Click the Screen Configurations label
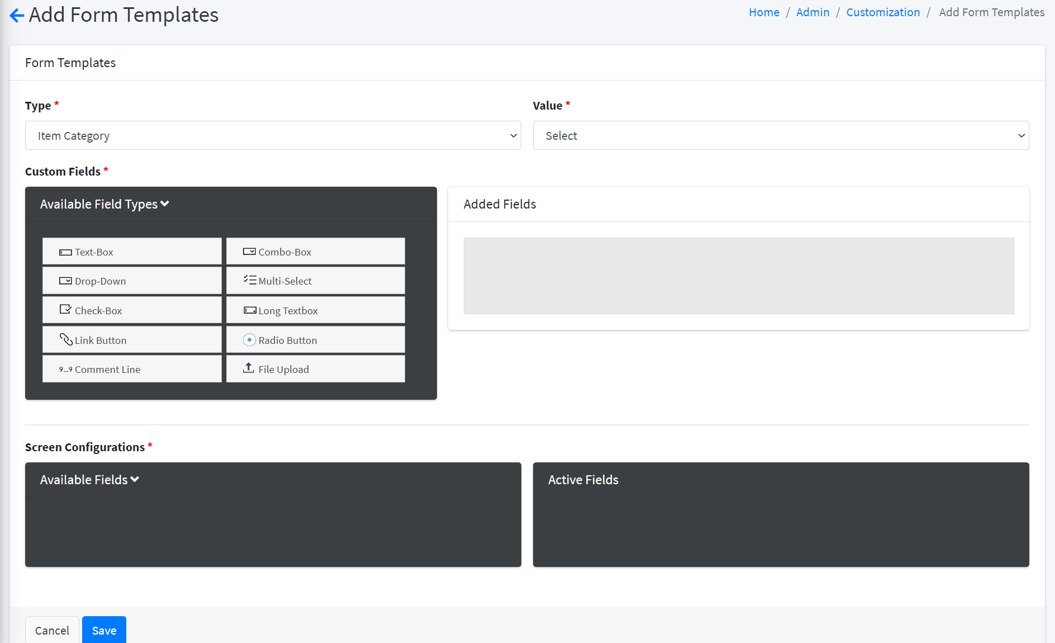1055x643 pixels. pos(85,447)
